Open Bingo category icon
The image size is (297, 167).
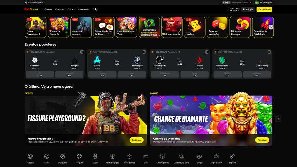tap(200, 156)
